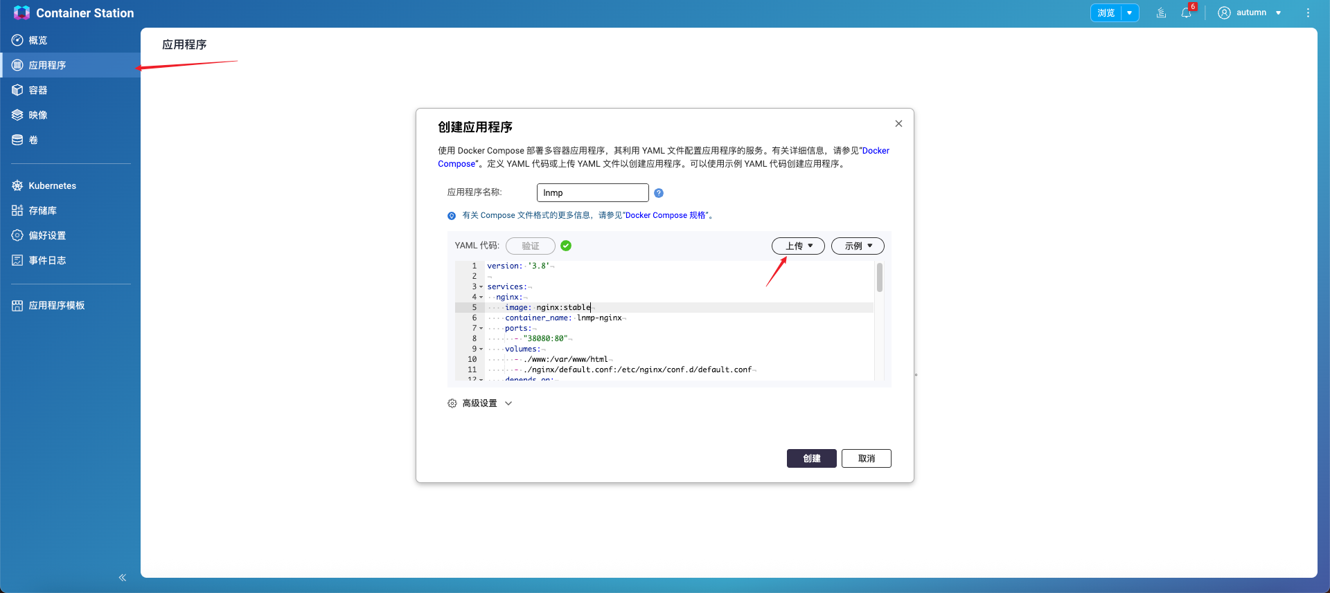Click the 验证 validate button
Image resolution: width=1330 pixels, height=593 pixels.
click(x=531, y=246)
